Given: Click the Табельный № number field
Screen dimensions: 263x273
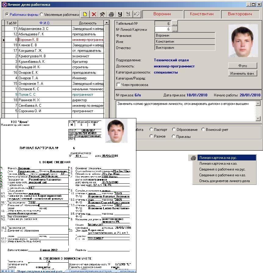Looking at the screenshot, I should [163, 23].
